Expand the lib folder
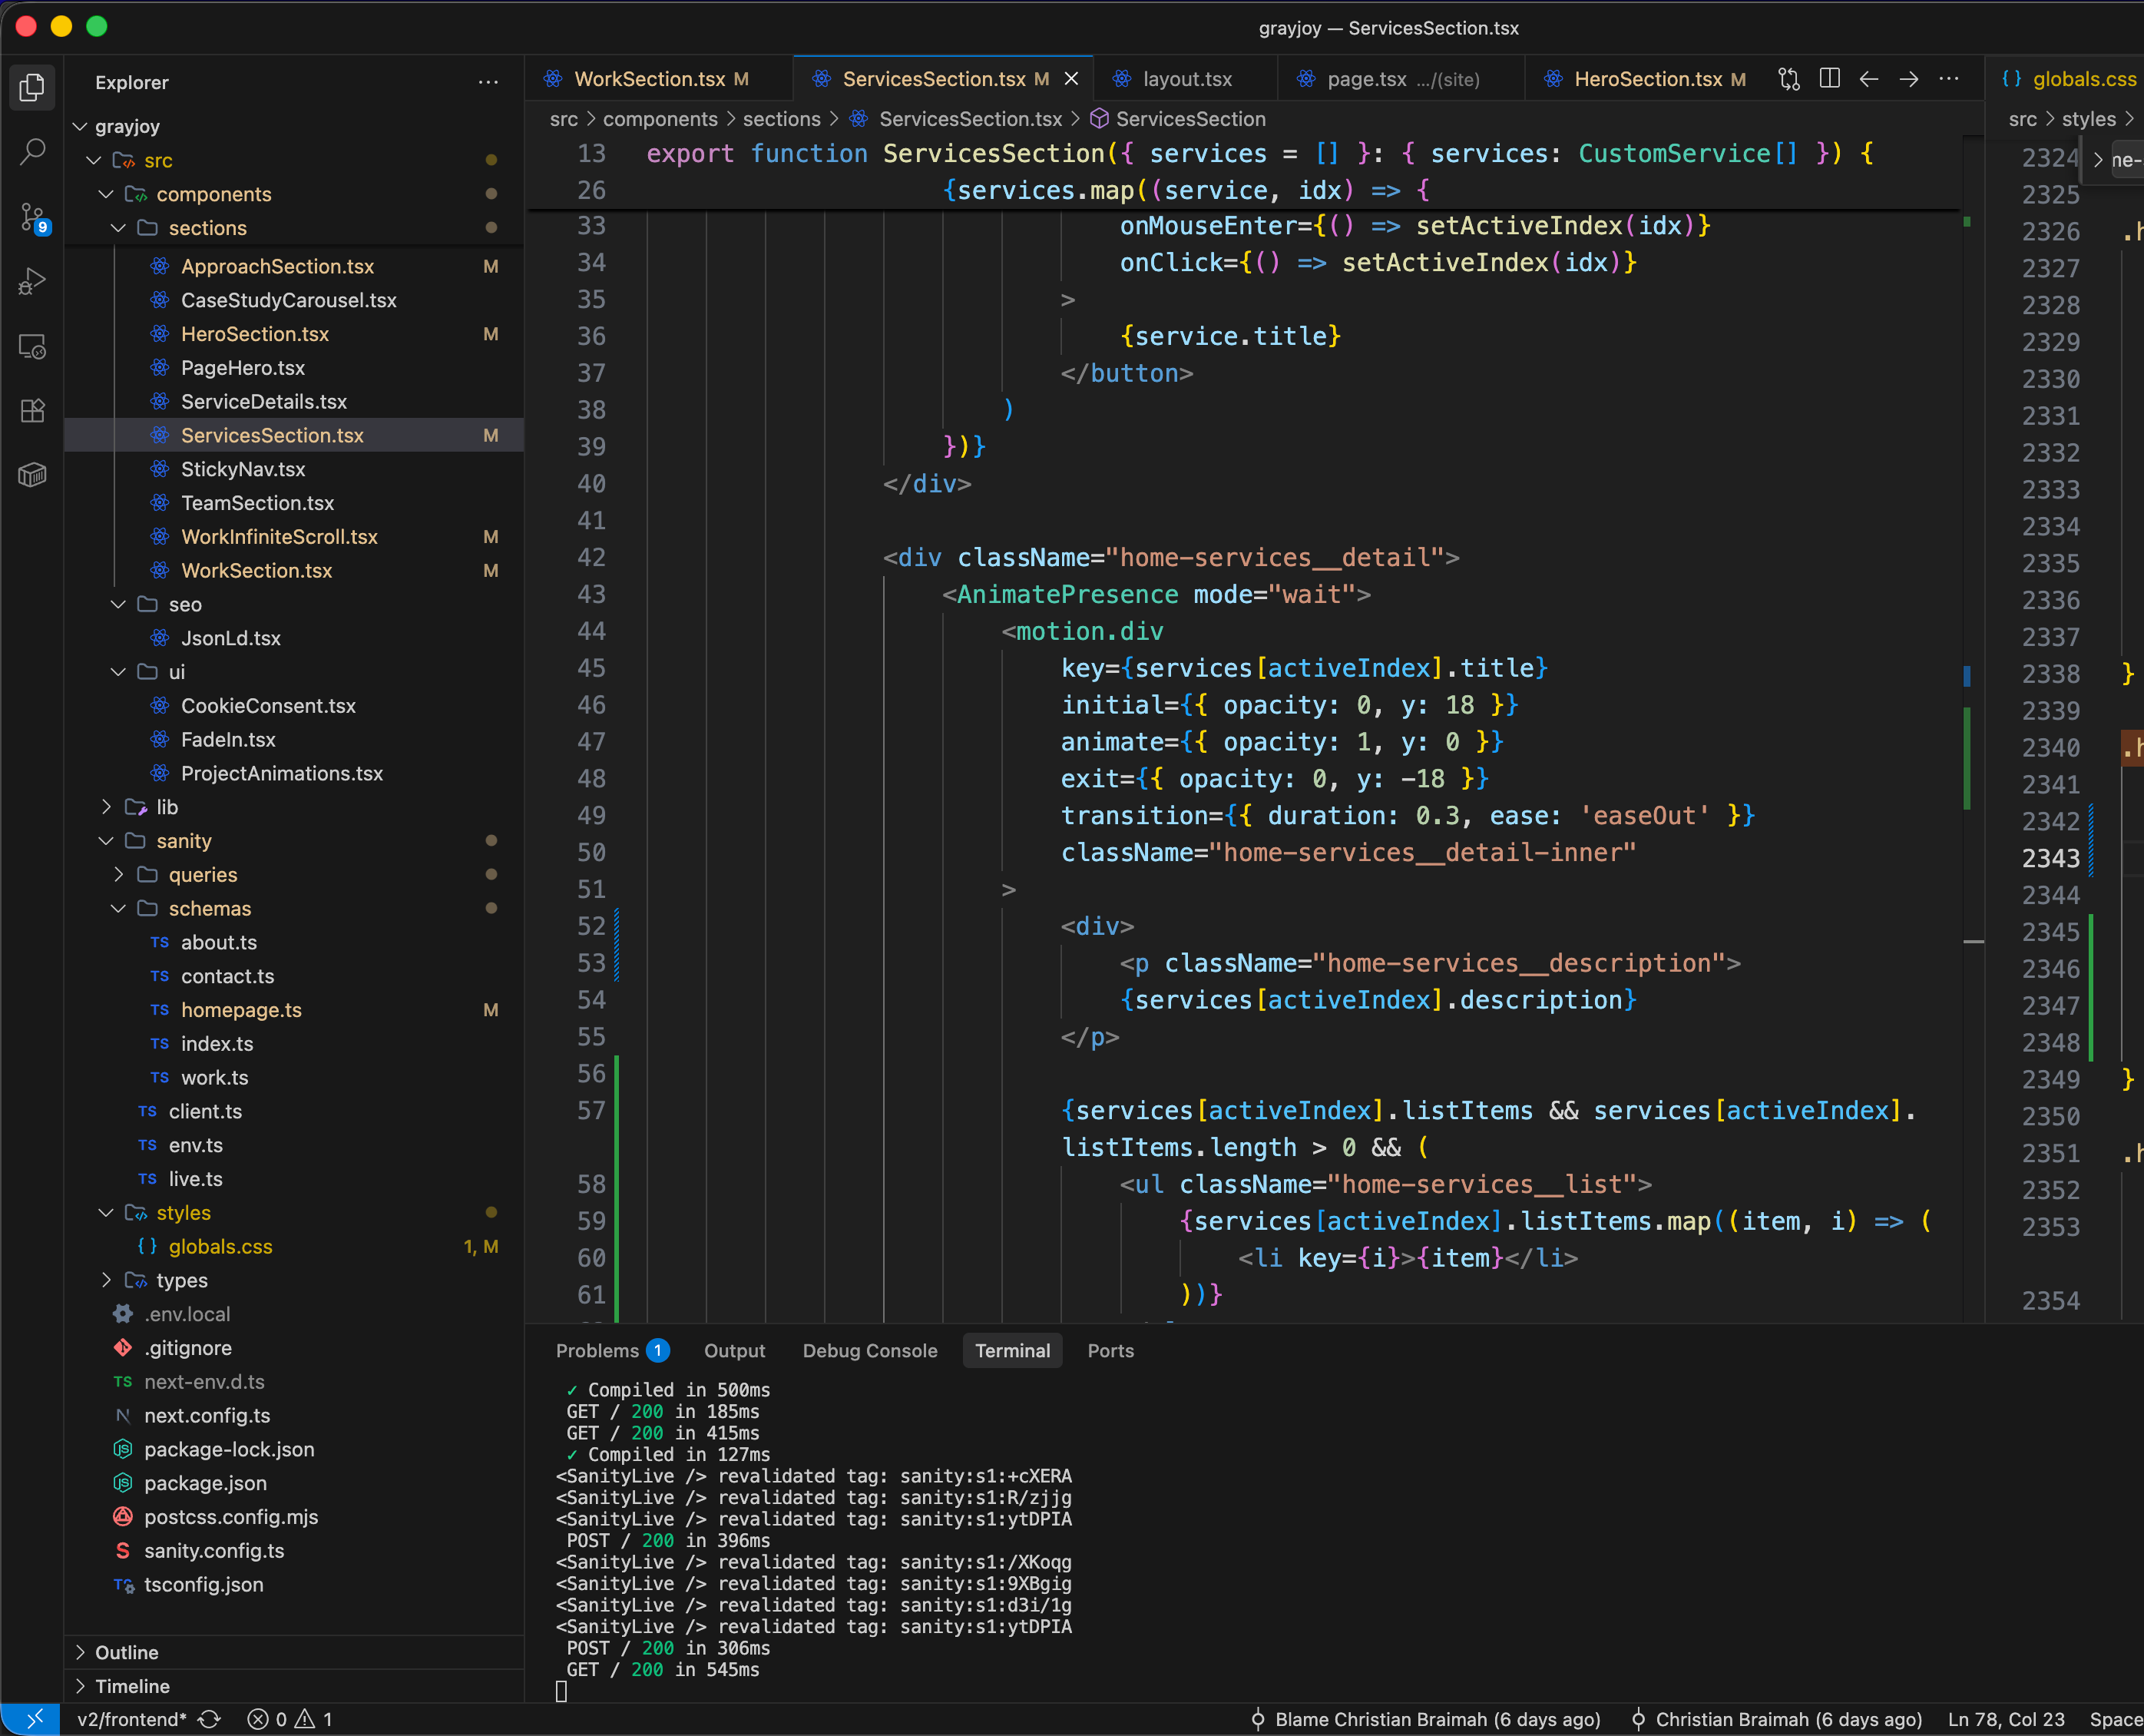Viewport: 2144px width, 1736px height. [106, 807]
